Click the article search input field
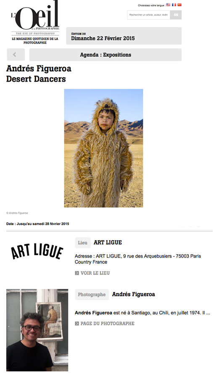 pos(148,15)
